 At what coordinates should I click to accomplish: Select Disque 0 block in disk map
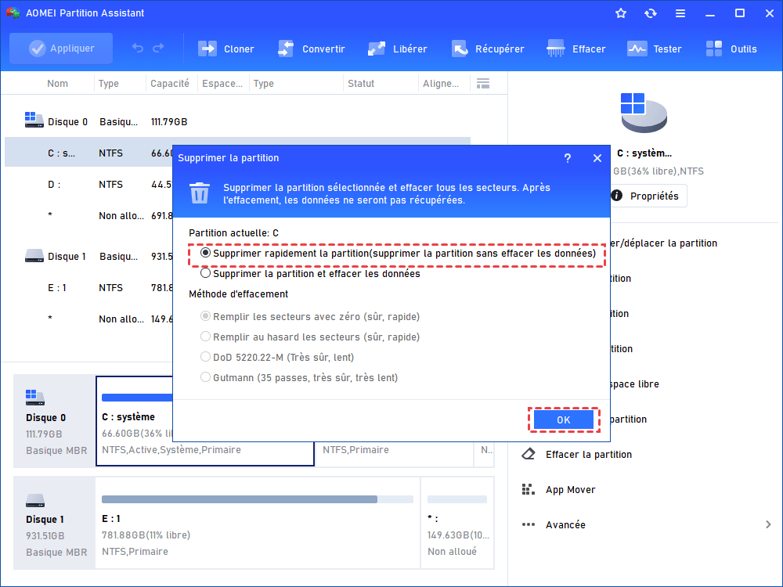point(54,421)
